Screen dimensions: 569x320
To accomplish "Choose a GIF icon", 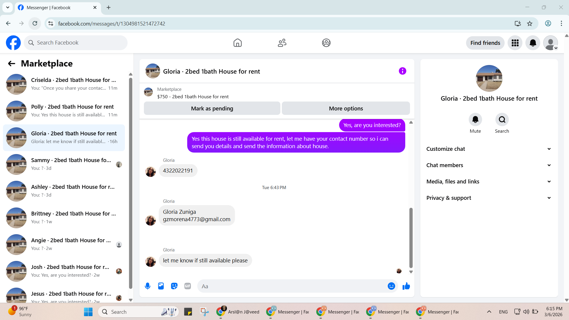I will [x=187, y=286].
